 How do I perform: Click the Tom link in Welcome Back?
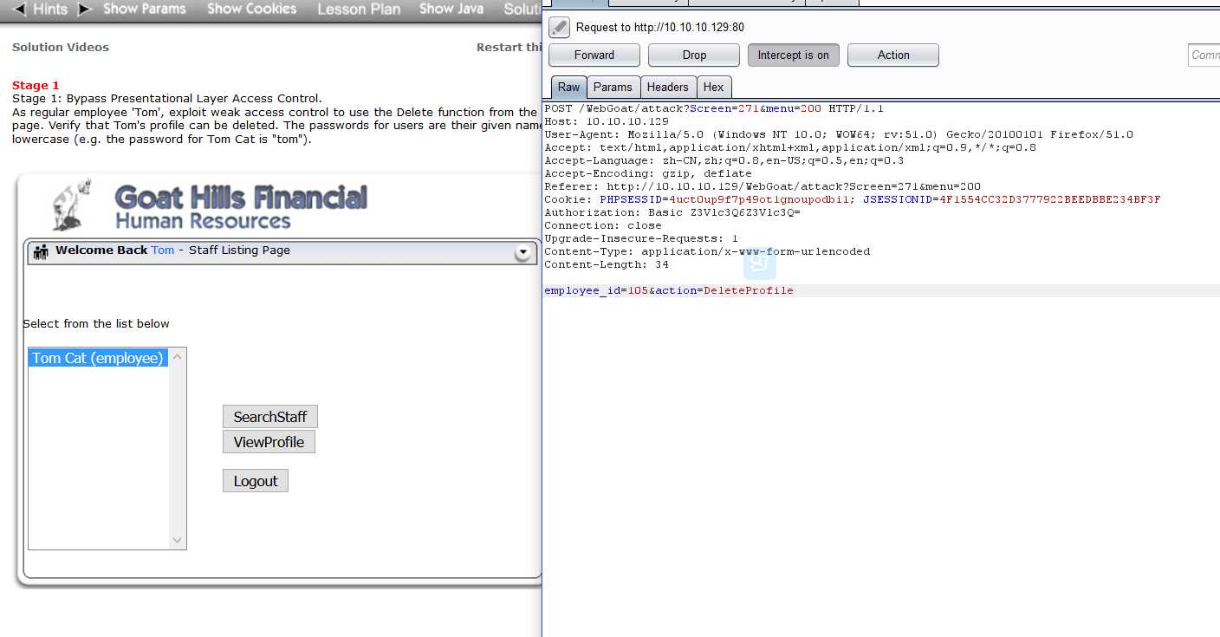pos(163,250)
